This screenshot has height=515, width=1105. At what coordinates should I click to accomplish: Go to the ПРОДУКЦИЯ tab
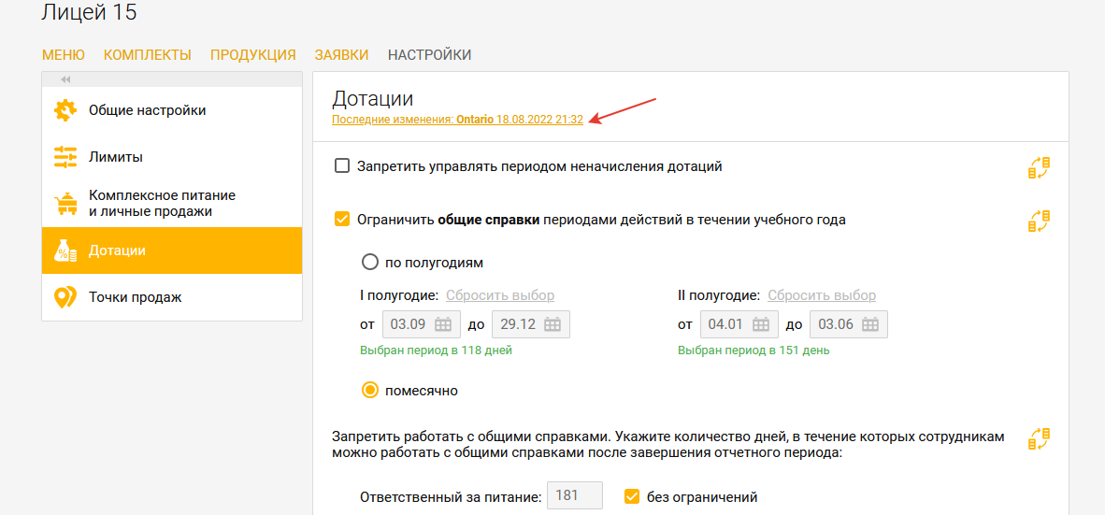point(253,55)
